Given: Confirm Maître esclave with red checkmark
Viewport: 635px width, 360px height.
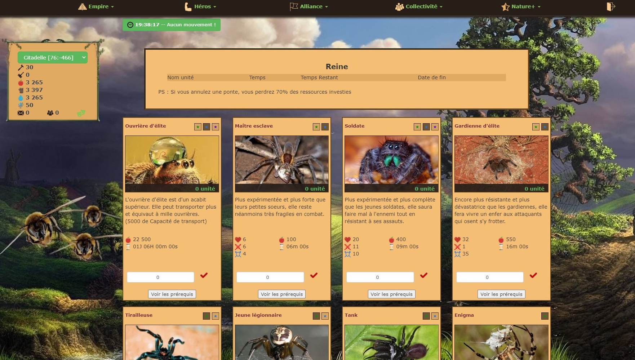Looking at the screenshot, I should [x=314, y=275].
